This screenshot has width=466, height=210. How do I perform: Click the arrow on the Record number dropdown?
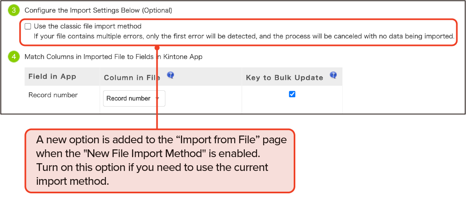(158, 98)
